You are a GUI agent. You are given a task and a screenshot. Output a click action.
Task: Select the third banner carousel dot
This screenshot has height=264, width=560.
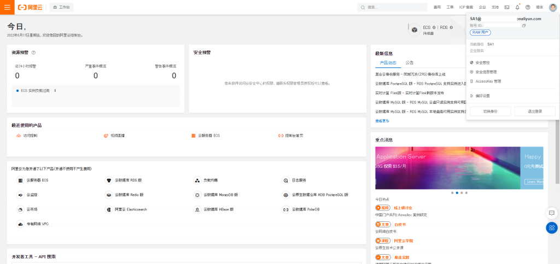click(x=462, y=192)
